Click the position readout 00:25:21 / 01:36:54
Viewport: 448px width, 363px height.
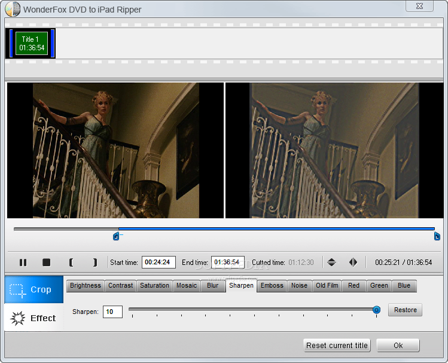[x=403, y=262]
